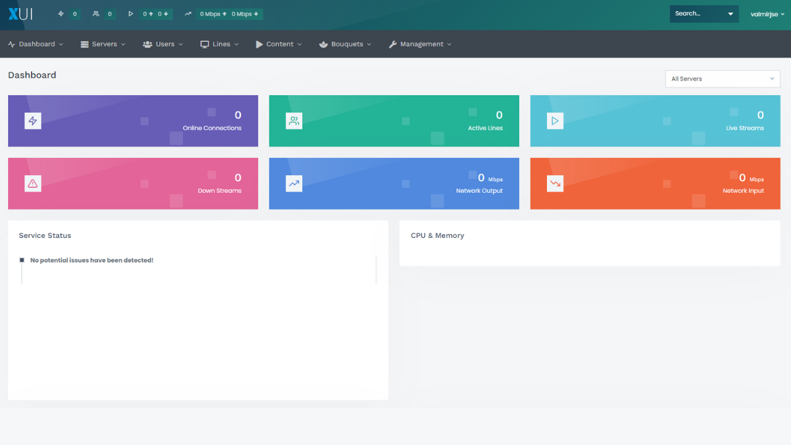Click the Down Streams warning icon
Viewport: 791px width, 445px height.
click(33, 184)
